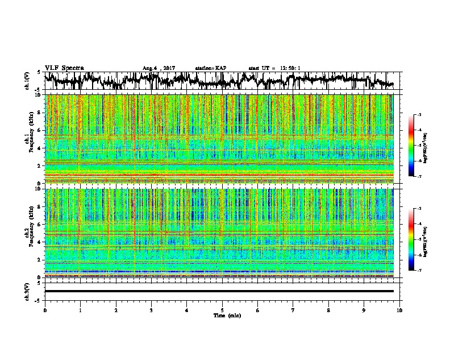Click time axis tick label '10' at right end
This screenshot has width=450, height=348.
coord(399,310)
